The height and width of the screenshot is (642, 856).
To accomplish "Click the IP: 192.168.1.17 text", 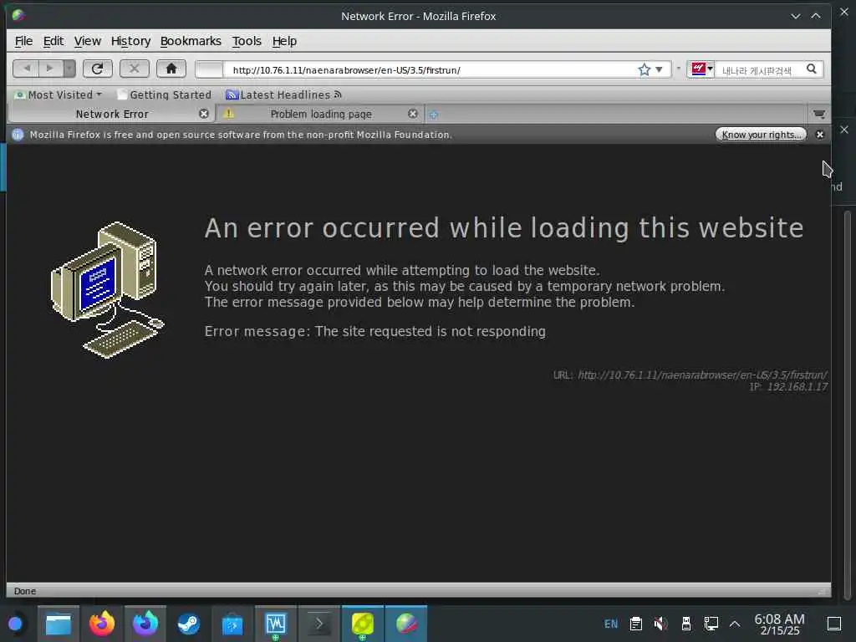I will click(788, 386).
